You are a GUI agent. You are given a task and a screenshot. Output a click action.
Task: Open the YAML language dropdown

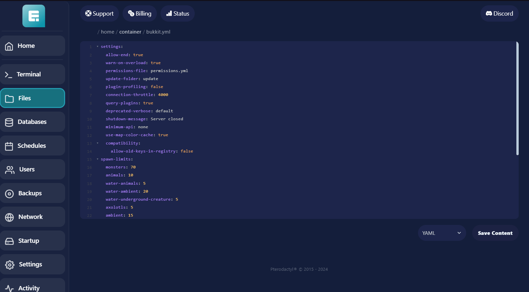pyautogui.click(x=442, y=233)
